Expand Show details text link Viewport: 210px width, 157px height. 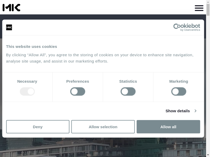[177, 111]
